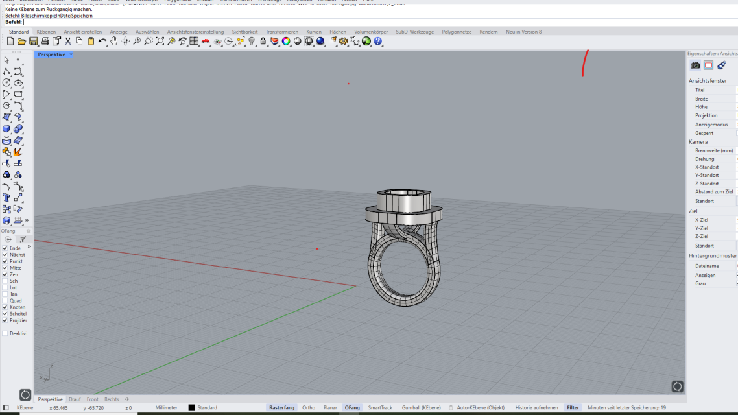The width and height of the screenshot is (738, 415).
Task: Switch to the Volumenkörper toolbar tab
Action: (x=371, y=32)
